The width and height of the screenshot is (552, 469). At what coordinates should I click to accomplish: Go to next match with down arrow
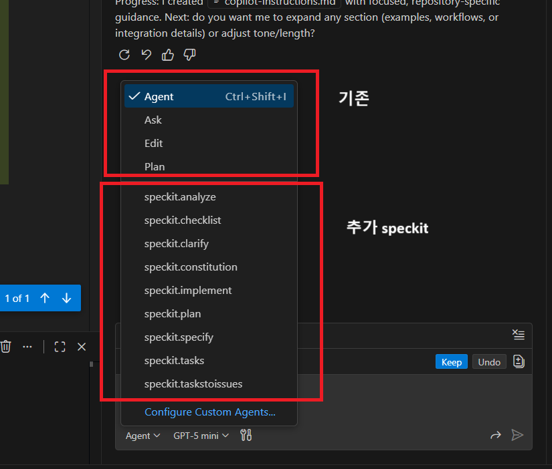[66, 298]
